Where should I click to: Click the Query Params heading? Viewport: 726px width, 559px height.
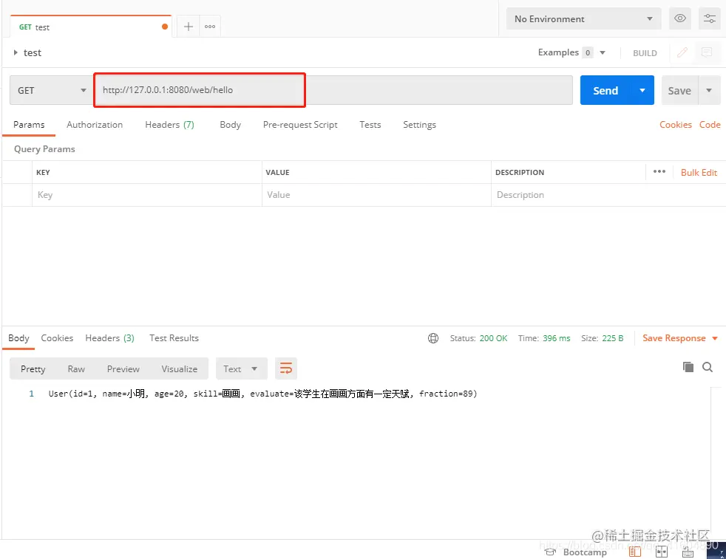44,149
